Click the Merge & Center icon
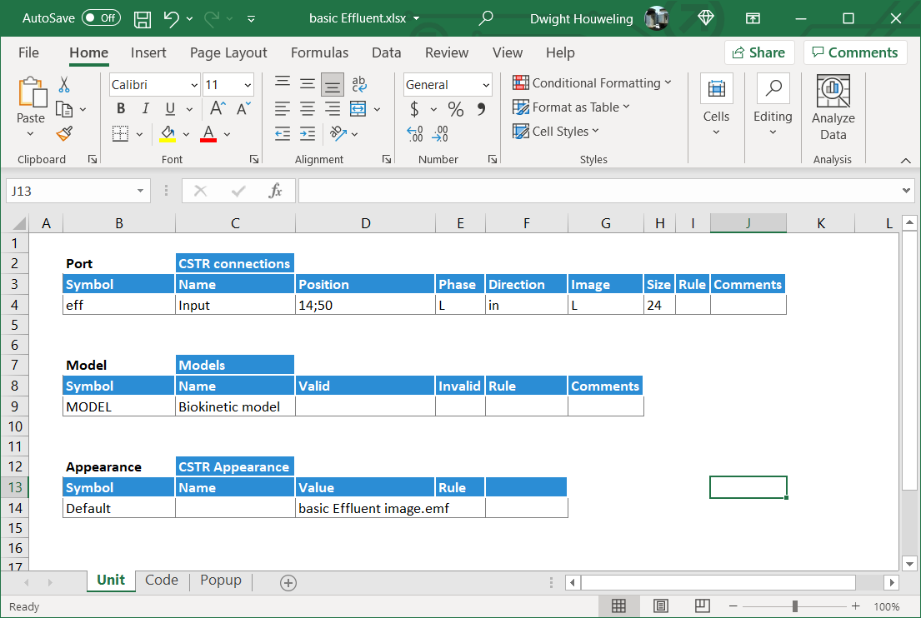The image size is (921, 618). (358, 109)
